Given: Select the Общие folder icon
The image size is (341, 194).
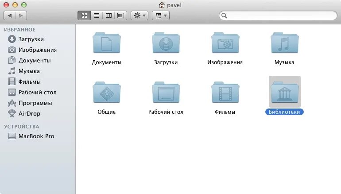Looking at the screenshot, I should [107, 92].
